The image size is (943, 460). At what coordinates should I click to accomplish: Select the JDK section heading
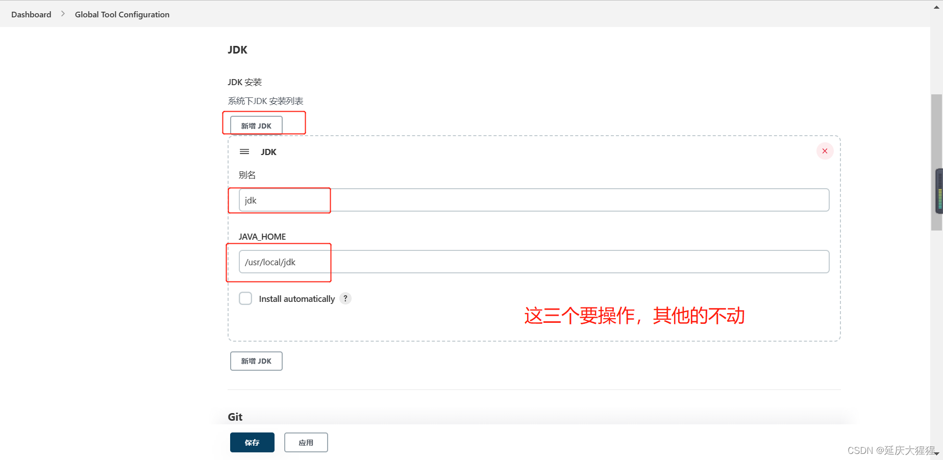click(237, 50)
